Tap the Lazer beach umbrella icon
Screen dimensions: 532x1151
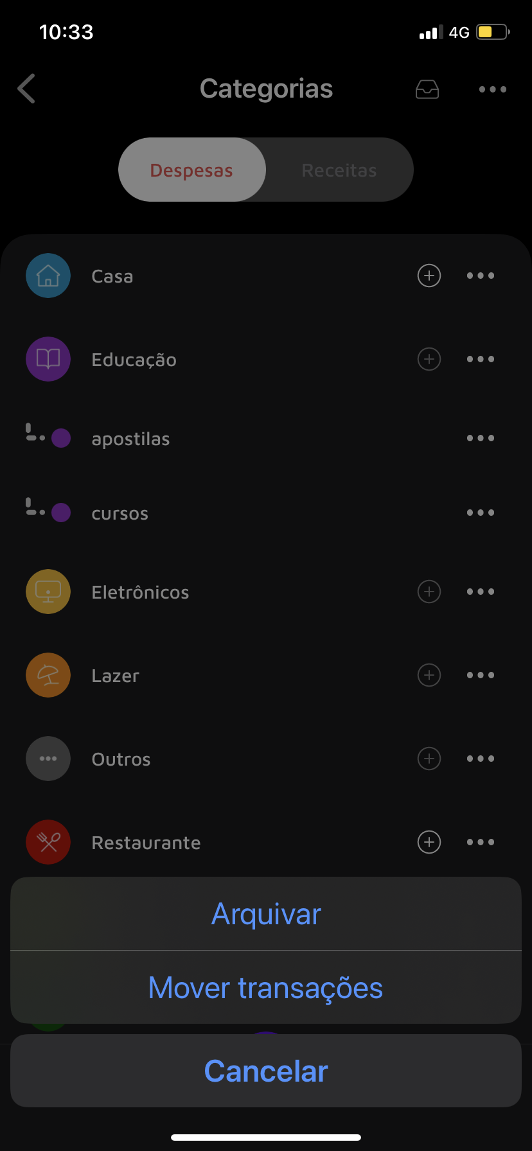[x=48, y=675]
